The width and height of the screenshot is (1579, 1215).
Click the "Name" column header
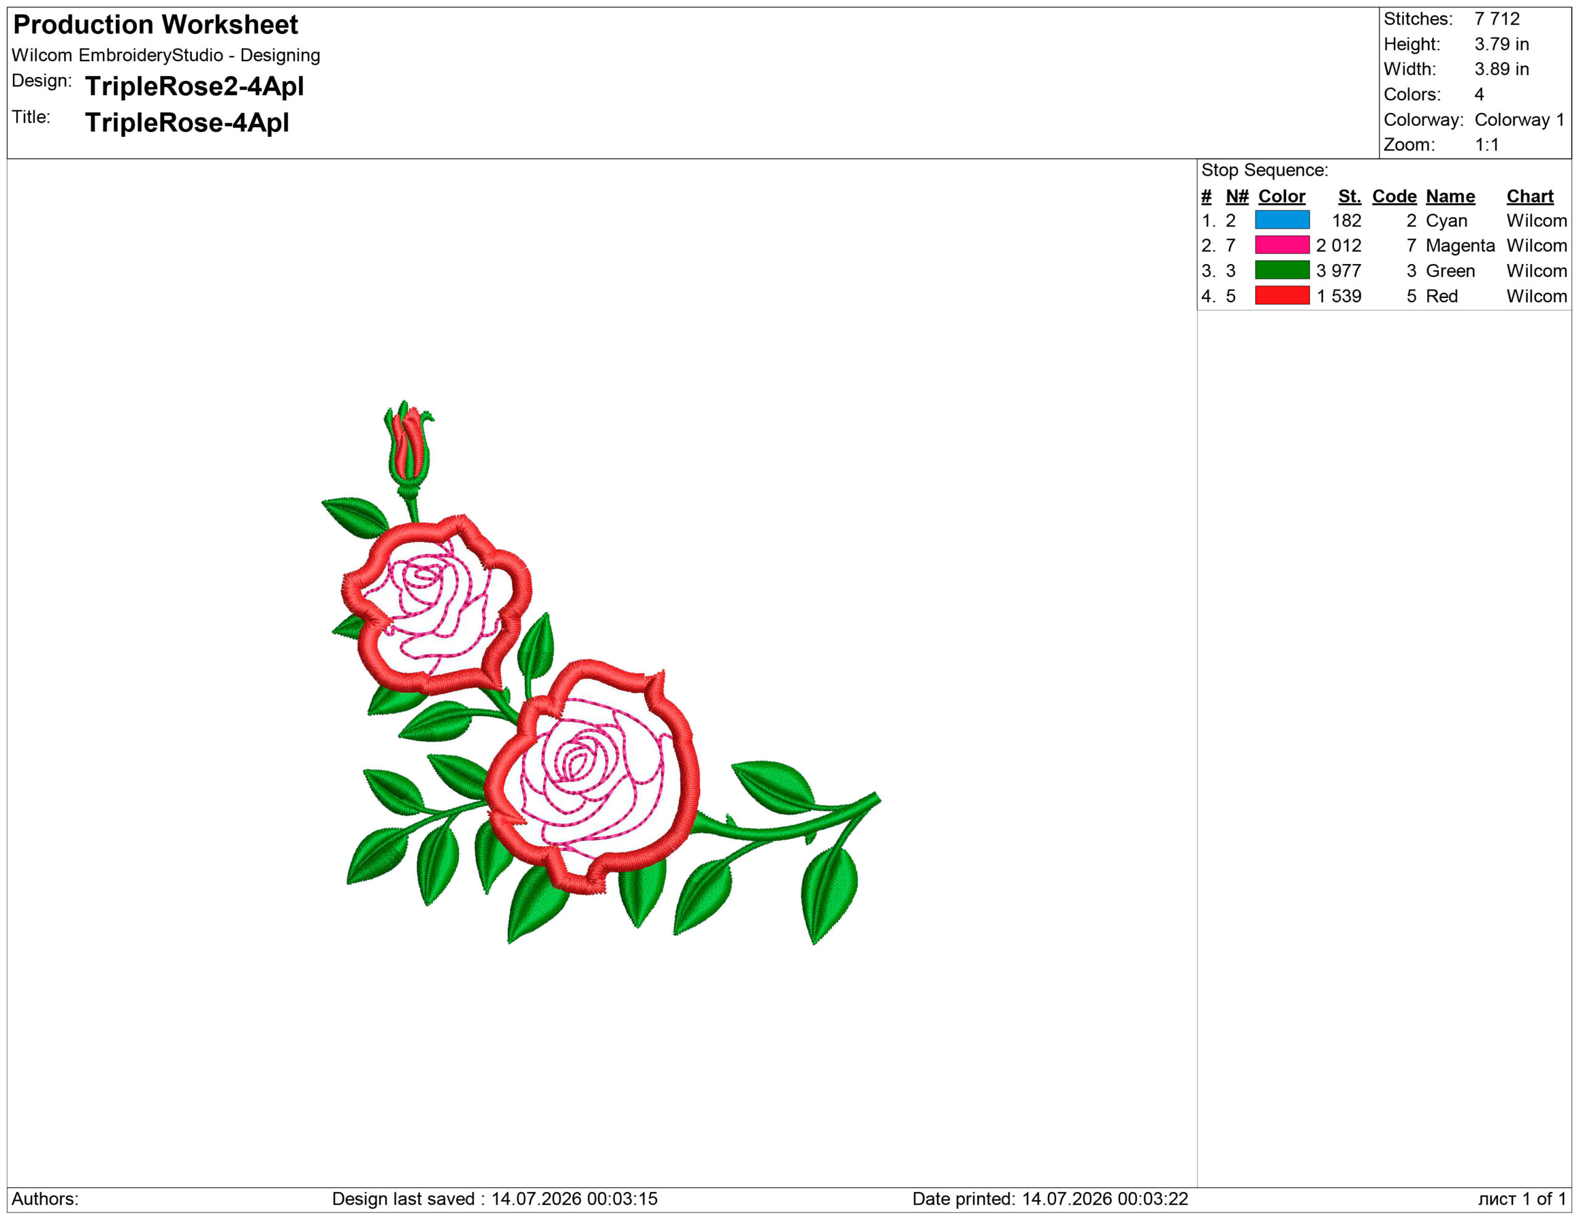(1449, 197)
